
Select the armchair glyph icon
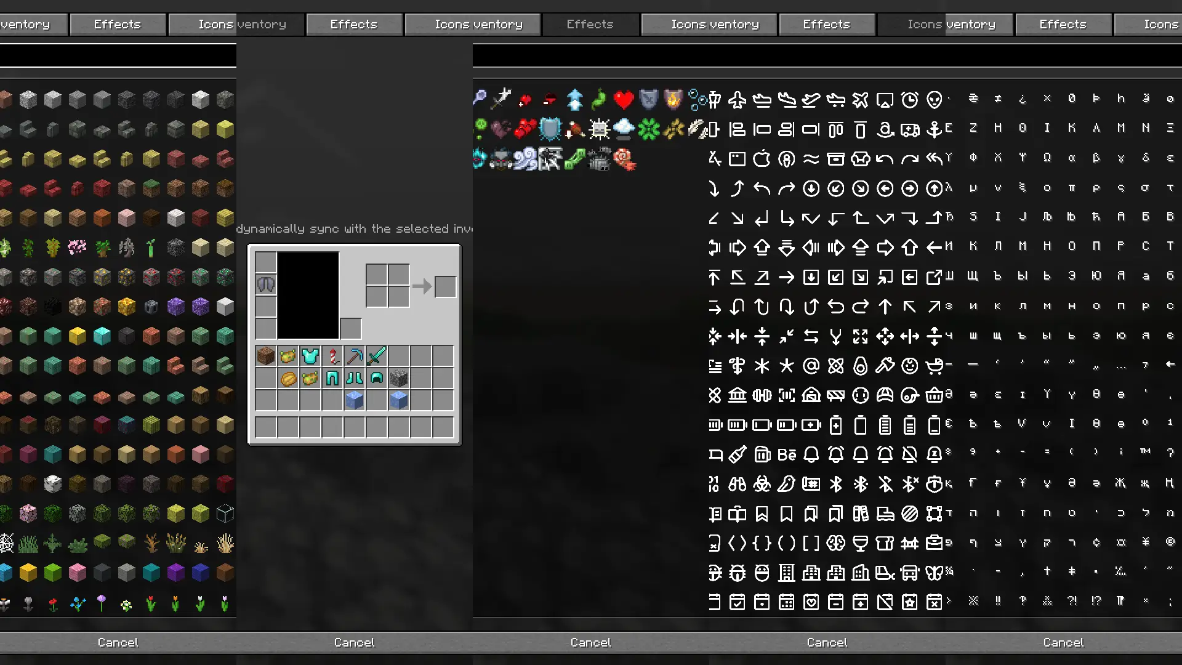click(860, 158)
